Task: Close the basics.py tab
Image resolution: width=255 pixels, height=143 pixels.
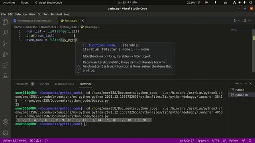Action: click(82, 21)
